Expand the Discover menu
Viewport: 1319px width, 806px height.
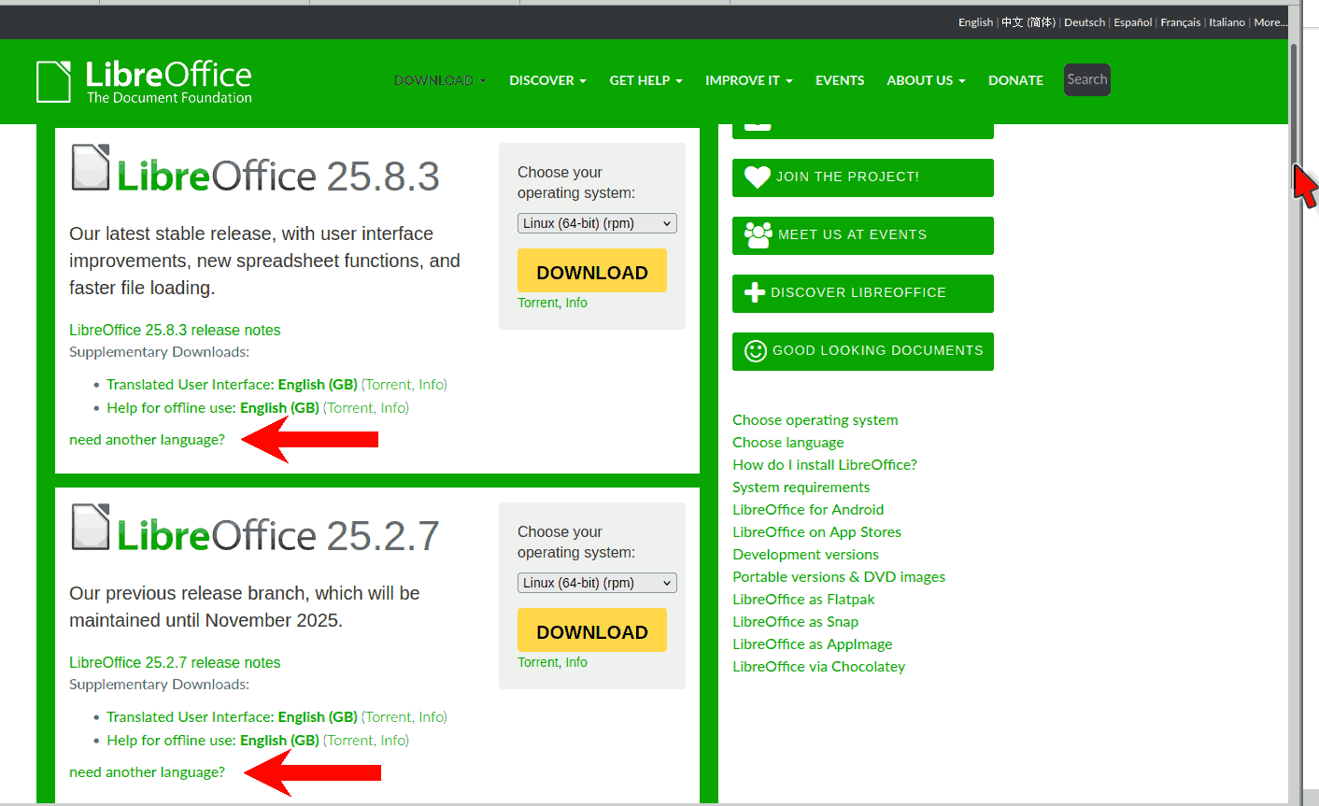pyautogui.click(x=547, y=80)
